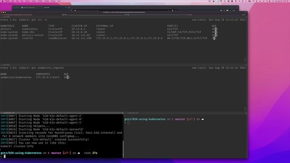Click the 'LoadBalancer' type cell

click(x=58, y=38)
